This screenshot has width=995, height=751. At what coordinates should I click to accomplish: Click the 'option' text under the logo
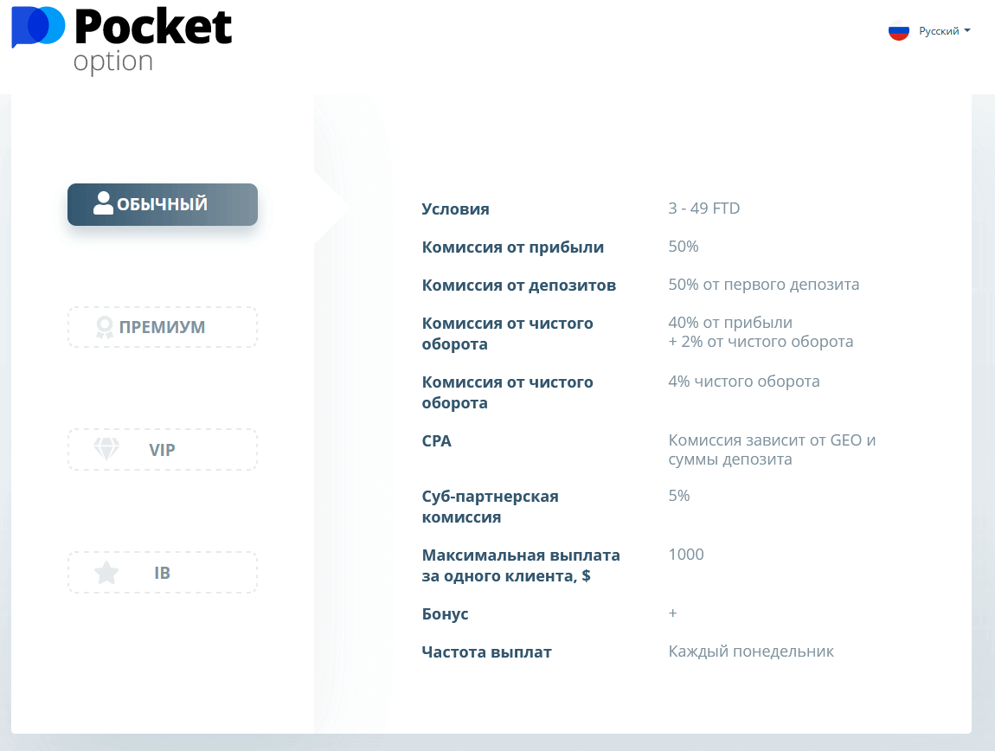point(113,62)
